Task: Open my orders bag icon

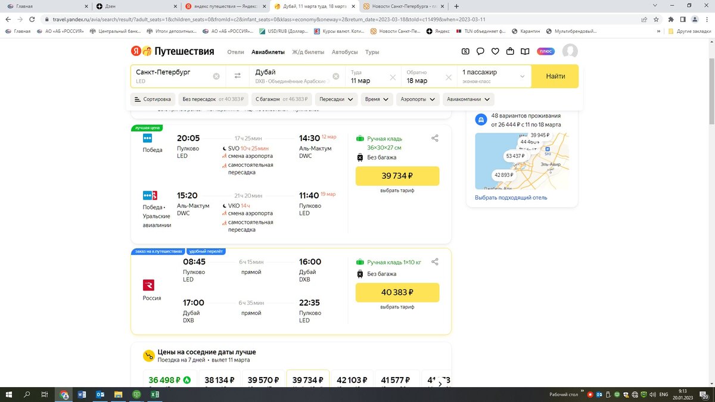Action: pyautogui.click(x=510, y=51)
